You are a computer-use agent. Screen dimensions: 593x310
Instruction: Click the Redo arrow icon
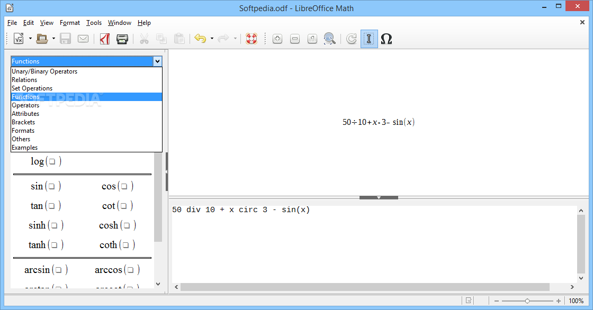pyautogui.click(x=223, y=38)
